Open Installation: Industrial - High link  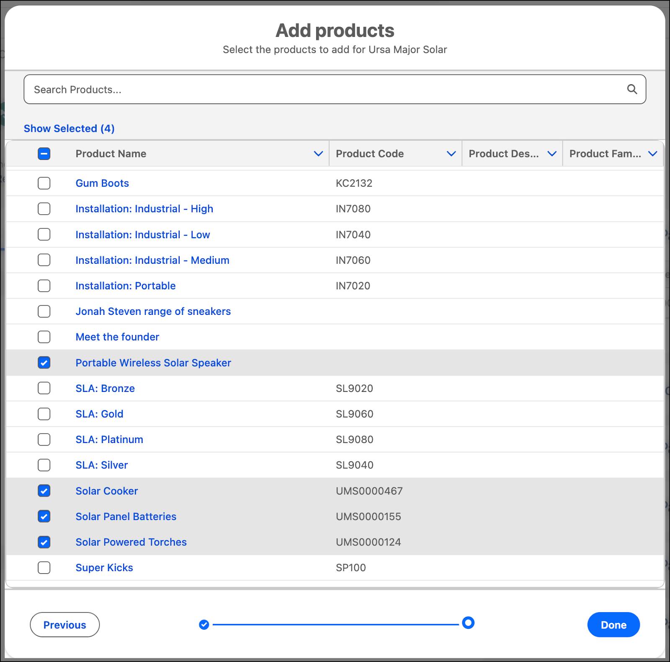coord(144,209)
